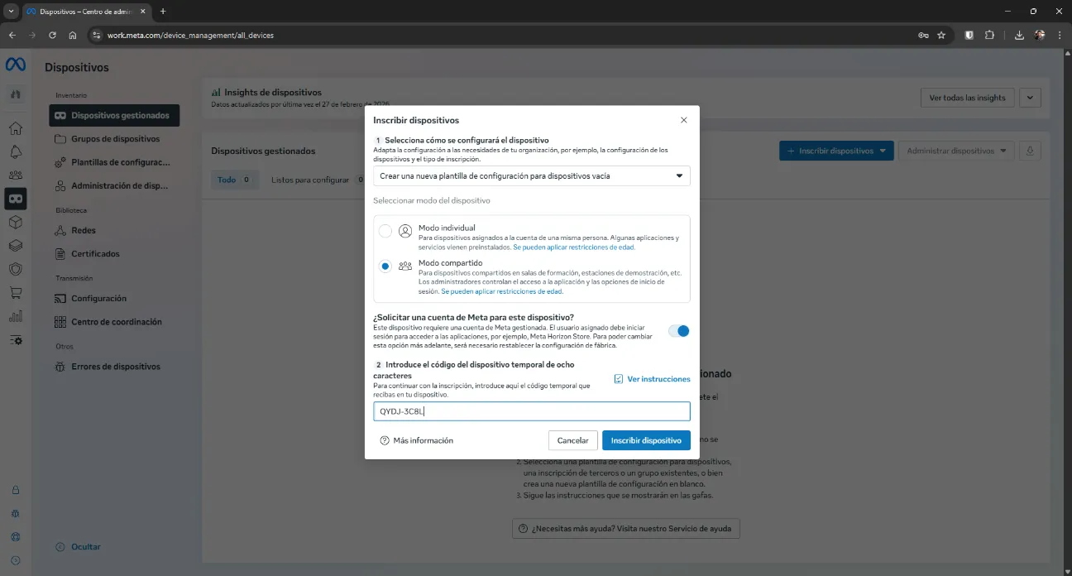Viewport: 1072px width, 576px height.
Task: Select the VR headset devices icon in rail
Action: [x=16, y=199]
